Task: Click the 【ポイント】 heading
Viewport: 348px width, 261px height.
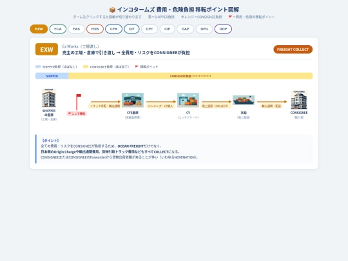Action: 50,140
